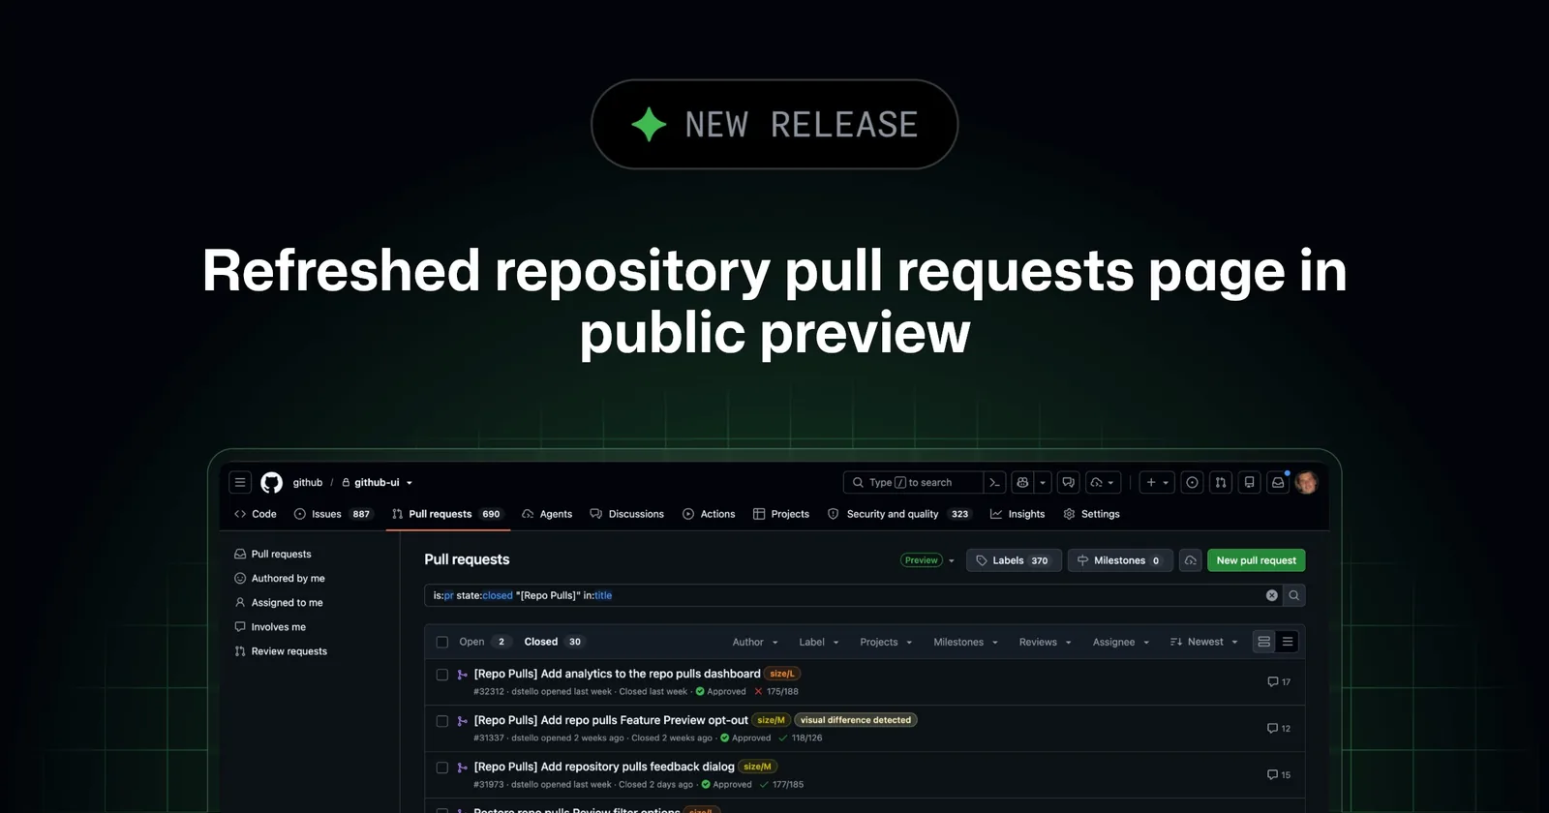Image resolution: width=1549 pixels, height=813 pixels.
Task: Select Involves me filter
Action: click(x=270, y=626)
